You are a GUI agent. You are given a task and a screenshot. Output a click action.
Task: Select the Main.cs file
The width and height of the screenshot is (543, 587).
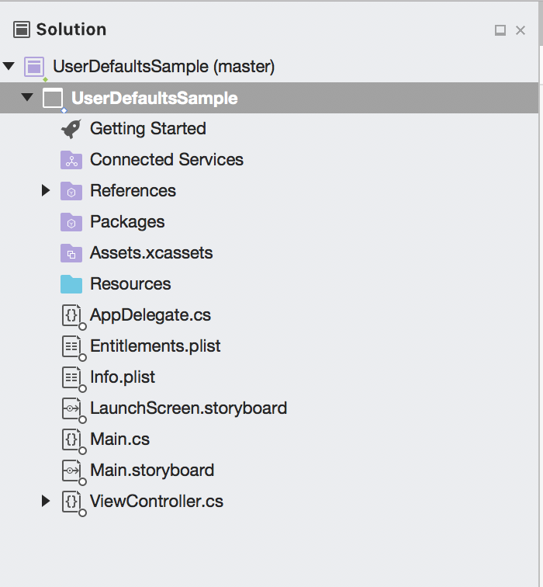(119, 439)
